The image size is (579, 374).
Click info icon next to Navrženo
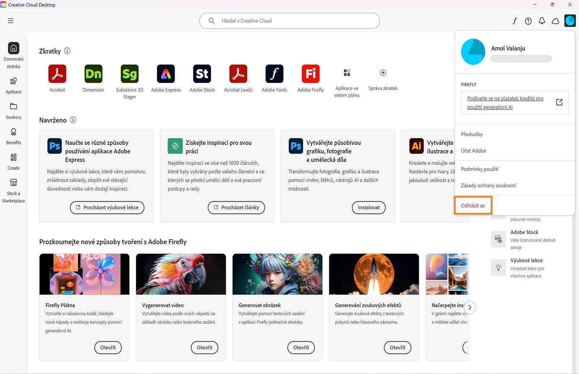(73, 120)
